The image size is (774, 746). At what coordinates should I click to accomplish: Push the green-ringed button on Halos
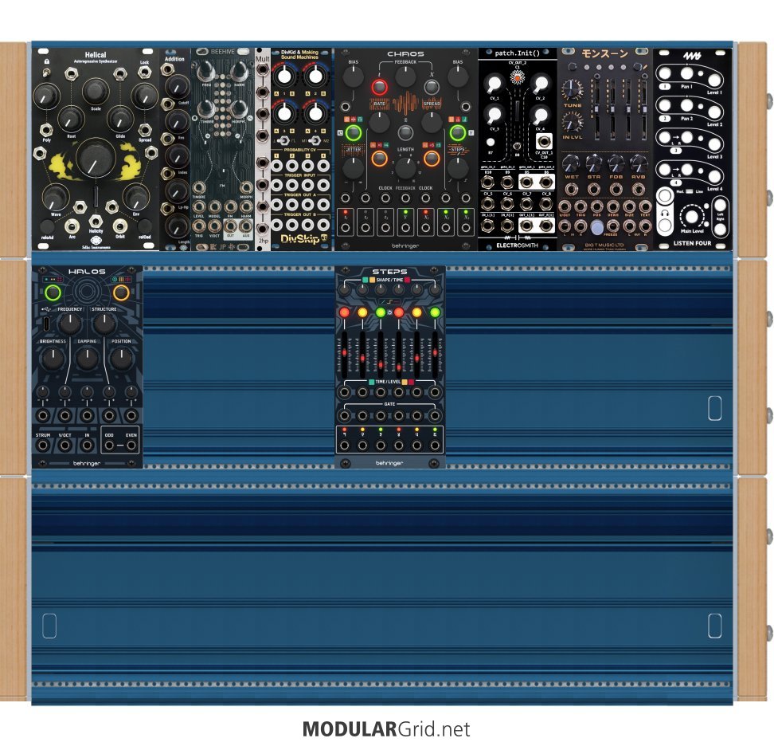53,293
